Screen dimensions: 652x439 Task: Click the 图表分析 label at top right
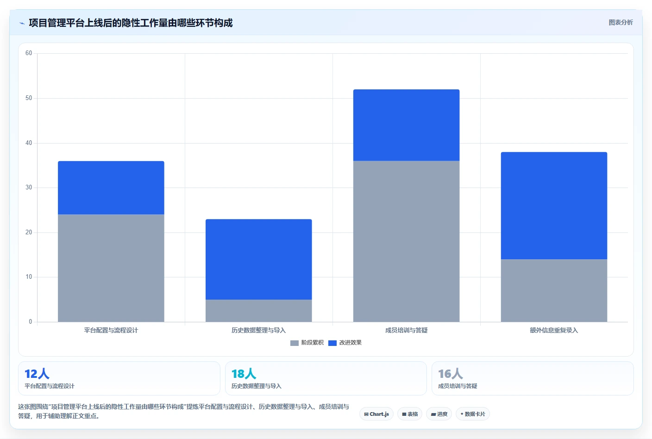[x=621, y=22]
